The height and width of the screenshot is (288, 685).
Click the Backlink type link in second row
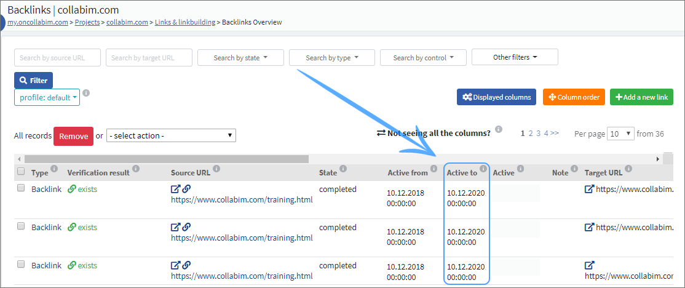[46, 227]
